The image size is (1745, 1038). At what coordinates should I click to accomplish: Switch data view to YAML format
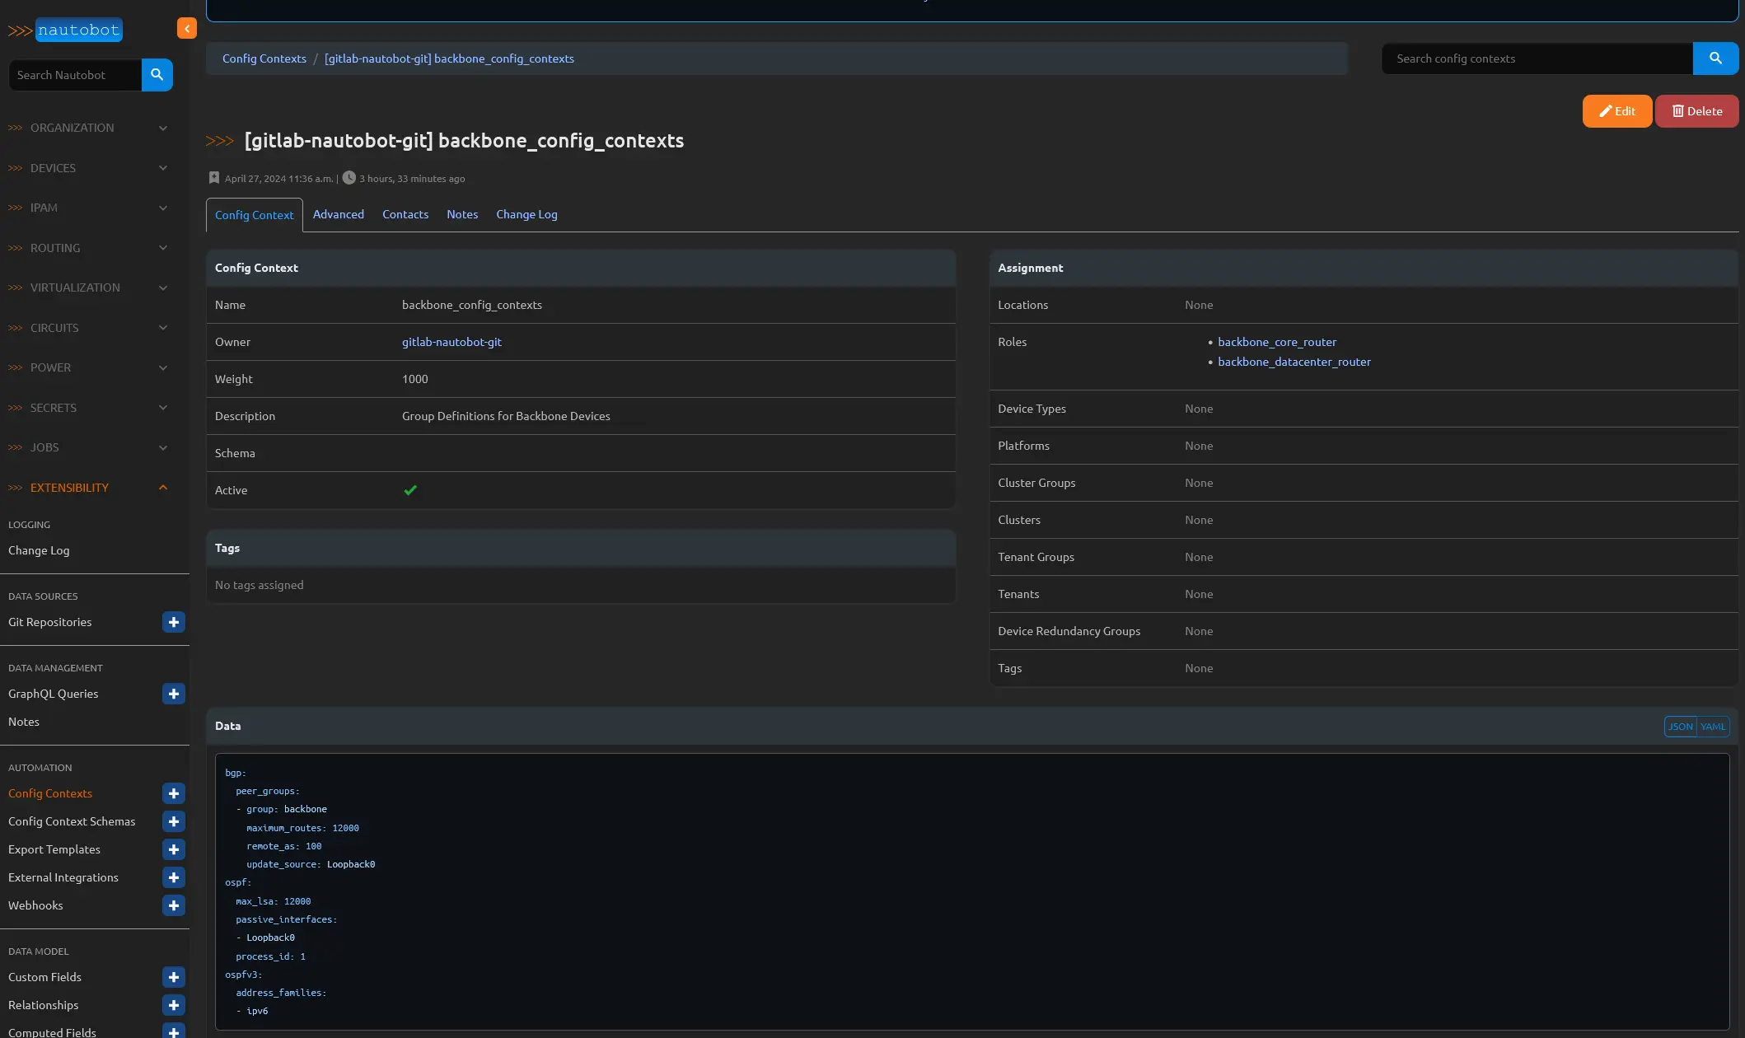(1713, 727)
